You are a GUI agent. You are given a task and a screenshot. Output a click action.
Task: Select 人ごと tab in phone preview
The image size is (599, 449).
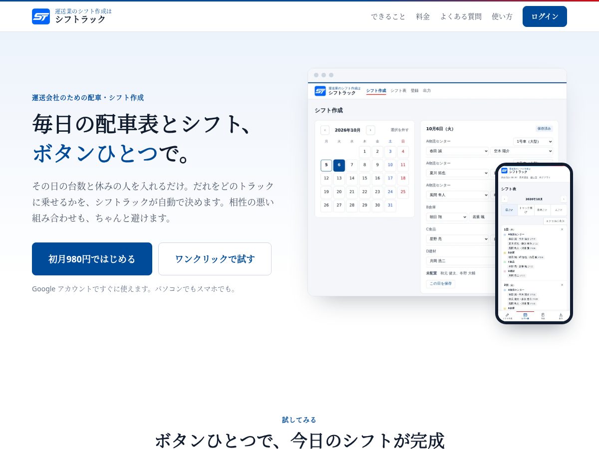pyautogui.click(x=559, y=210)
